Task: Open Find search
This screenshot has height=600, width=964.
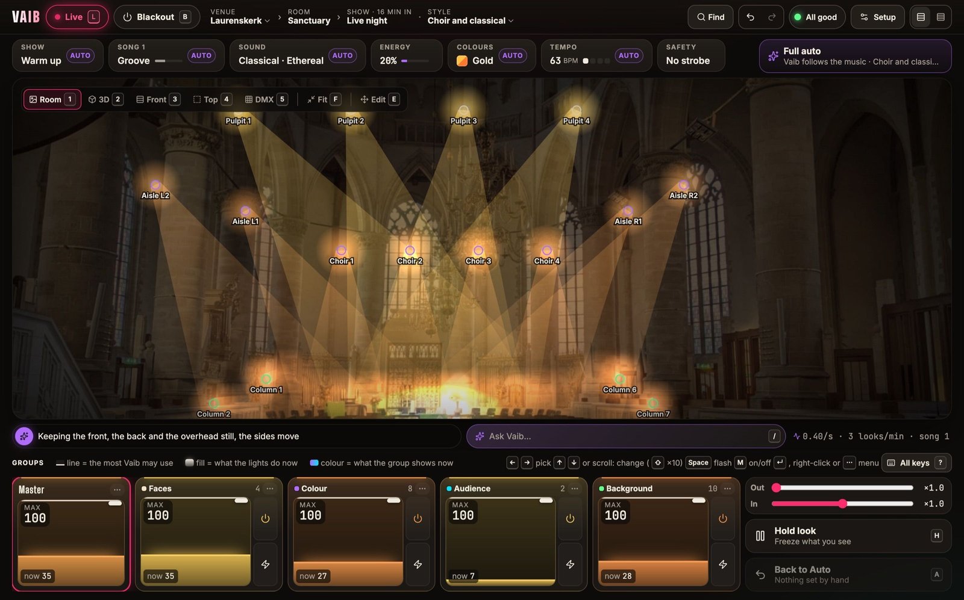Action: 710,17
